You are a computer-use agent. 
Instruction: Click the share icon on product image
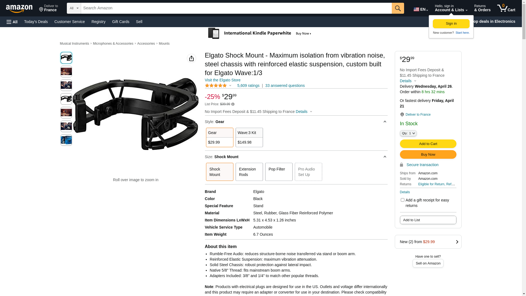point(191,58)
